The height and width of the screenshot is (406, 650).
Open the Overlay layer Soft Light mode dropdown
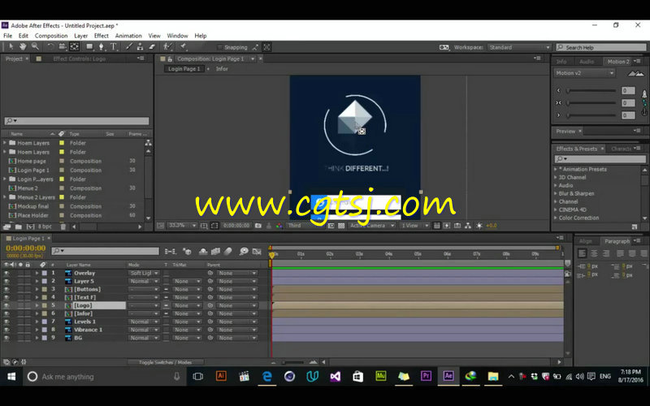(144, 274)
